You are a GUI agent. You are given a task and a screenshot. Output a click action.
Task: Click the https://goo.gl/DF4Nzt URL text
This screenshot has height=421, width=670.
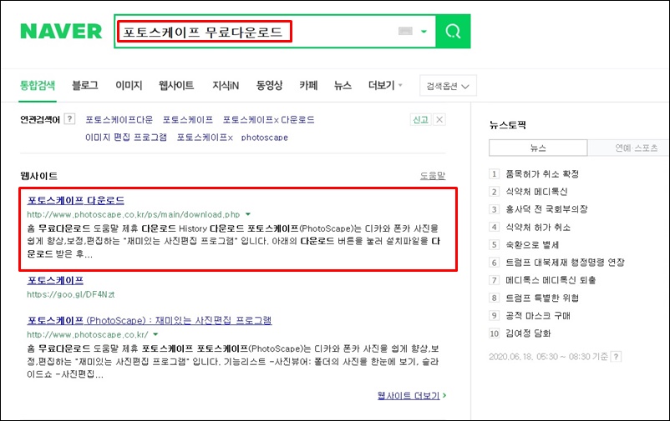(70, 294)
